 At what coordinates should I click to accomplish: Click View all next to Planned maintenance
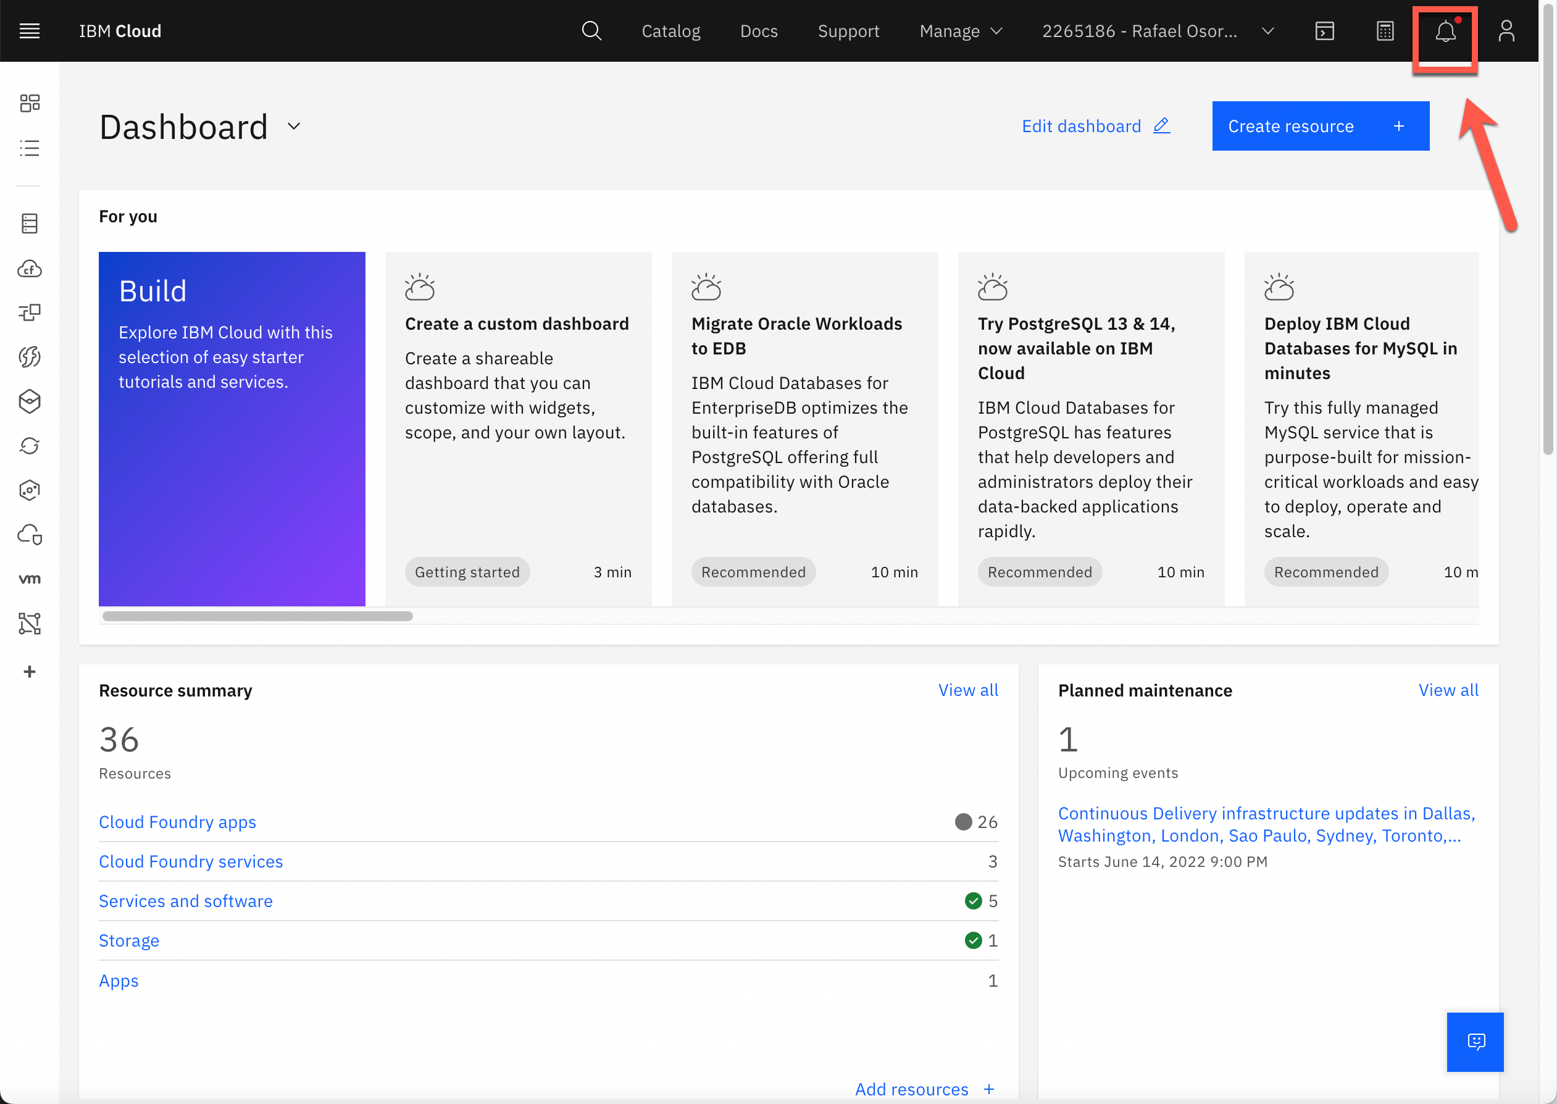tap(1448, 690)
